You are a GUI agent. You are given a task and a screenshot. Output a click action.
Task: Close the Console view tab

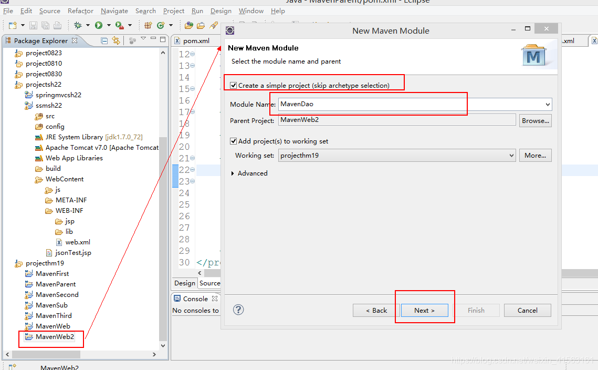[x=215, y=298]
